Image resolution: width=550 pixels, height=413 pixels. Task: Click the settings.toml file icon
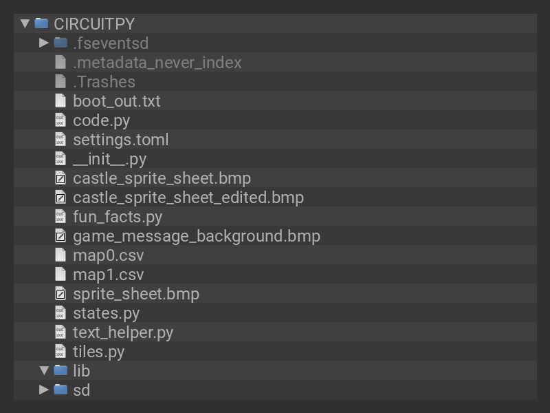60,140
